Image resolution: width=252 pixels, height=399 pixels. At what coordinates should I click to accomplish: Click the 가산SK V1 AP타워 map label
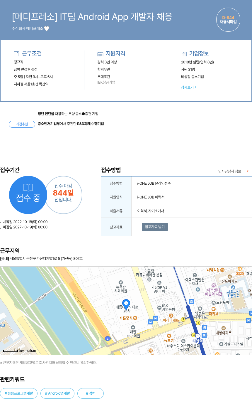(159, 289)
